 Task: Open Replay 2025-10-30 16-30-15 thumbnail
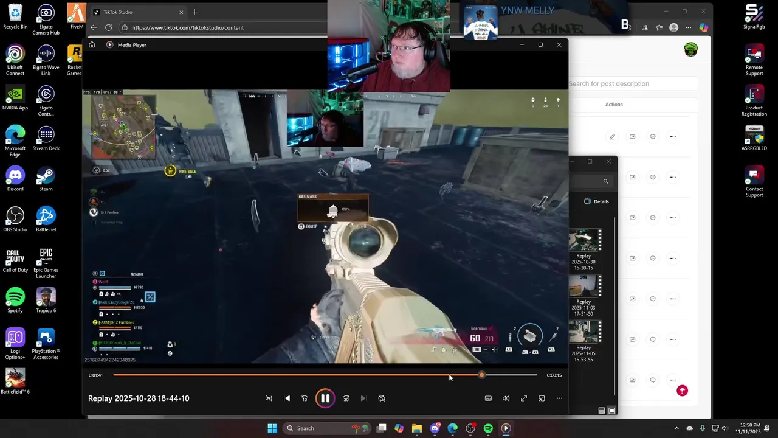click(x=584, y=240)
